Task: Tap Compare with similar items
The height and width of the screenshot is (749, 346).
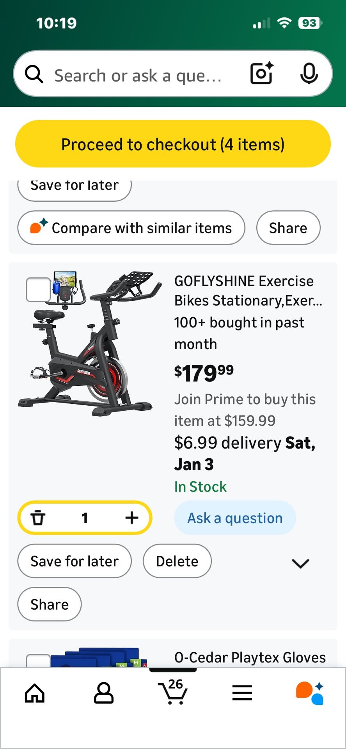Action: (x=131, y=228)
